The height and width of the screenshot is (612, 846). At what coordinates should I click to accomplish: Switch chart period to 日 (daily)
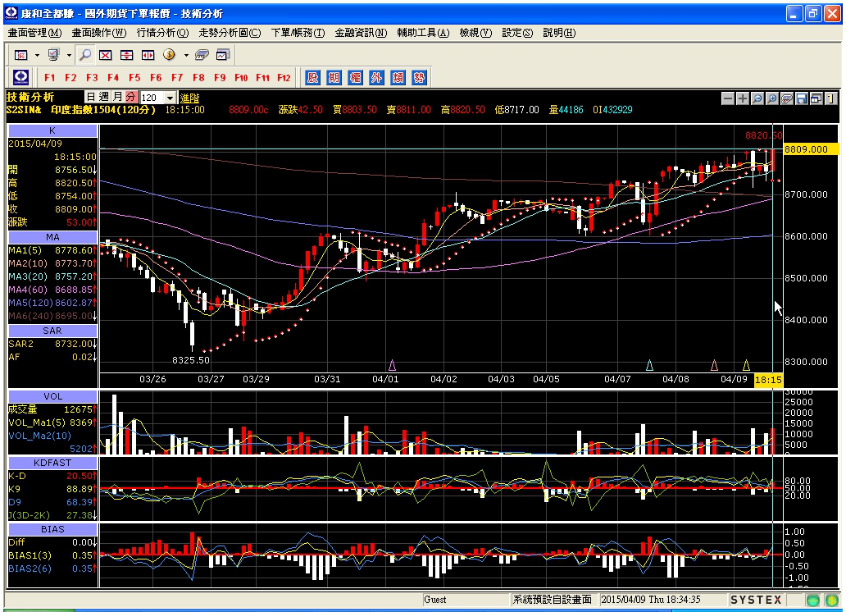tap(91, 97)
